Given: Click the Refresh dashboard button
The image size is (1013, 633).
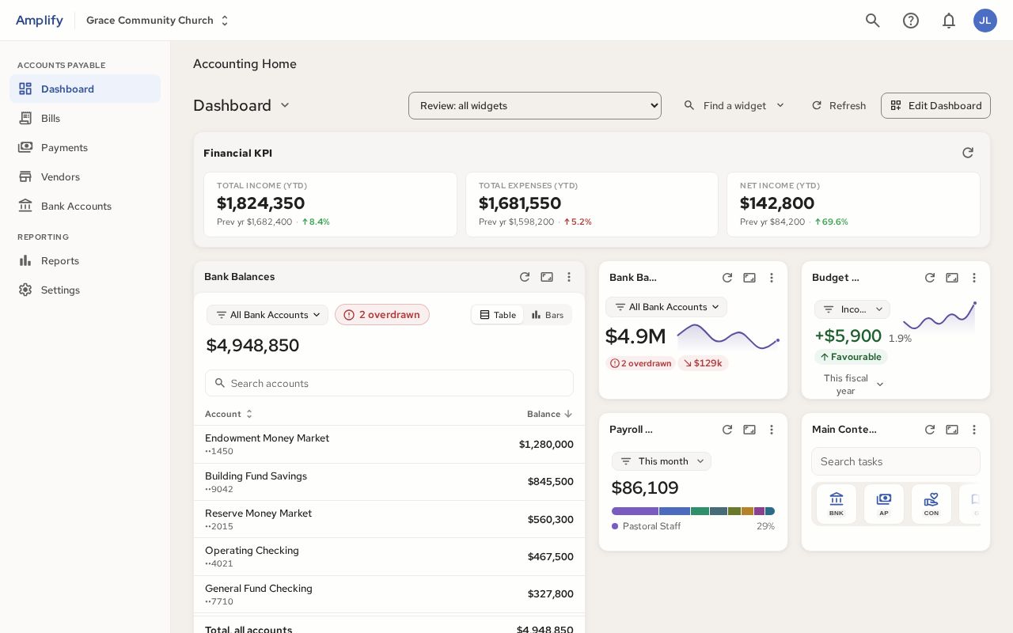Looking at the screenshot, I should coord(839,105).
